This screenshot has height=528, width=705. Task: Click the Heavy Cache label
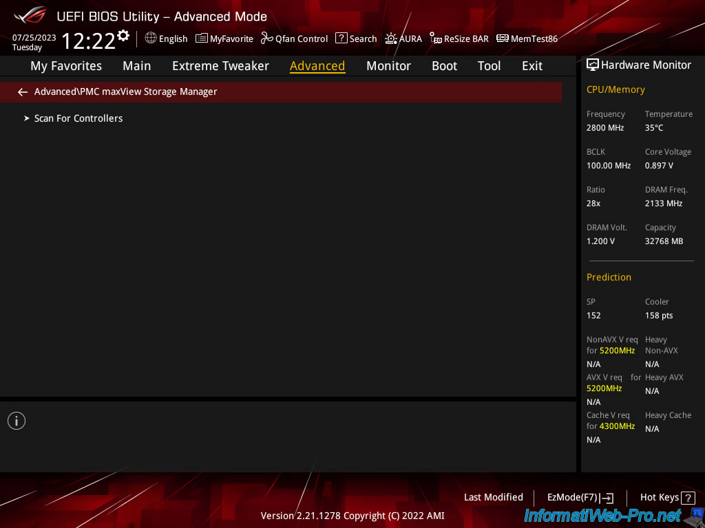point(668,415)
